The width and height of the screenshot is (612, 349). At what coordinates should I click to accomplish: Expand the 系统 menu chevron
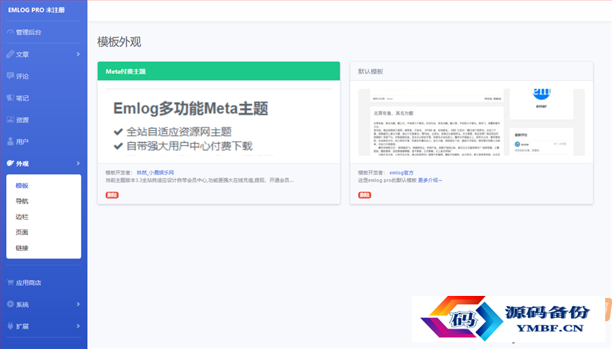(78, 305)
